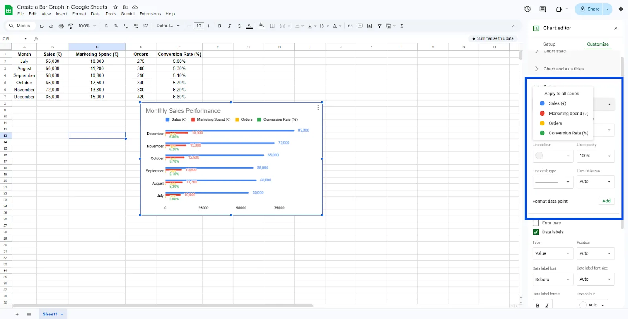Click Menus search box
The width and height of the screenshot is (628, 319).
20,26
